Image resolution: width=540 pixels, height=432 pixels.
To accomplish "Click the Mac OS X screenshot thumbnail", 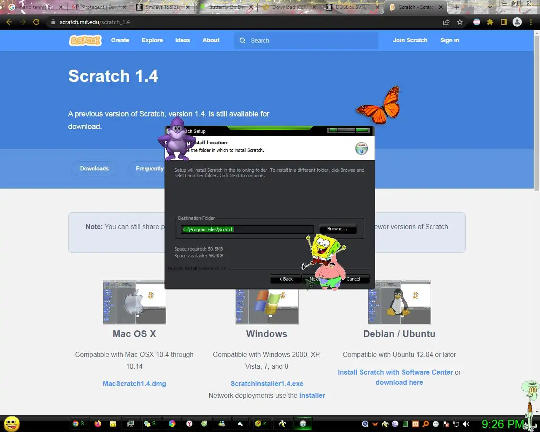I will click(135, 302).
